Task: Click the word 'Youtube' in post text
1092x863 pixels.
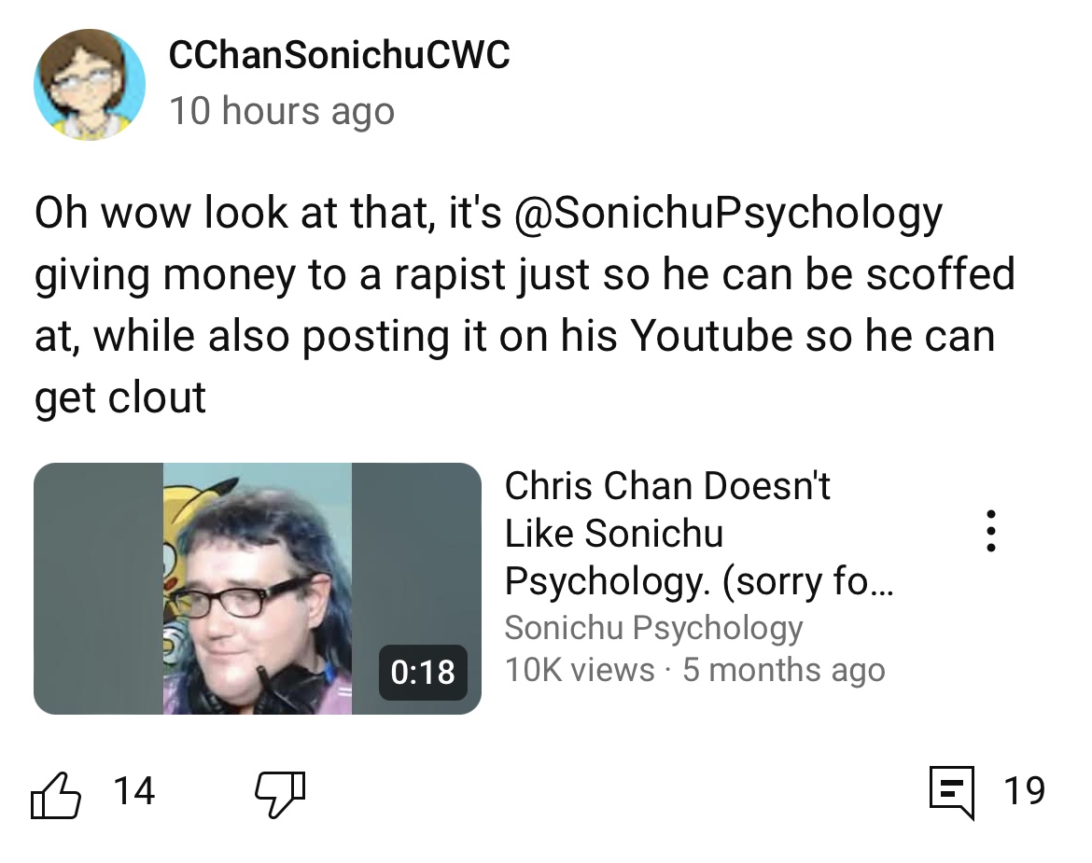Action: click(712, 336)
